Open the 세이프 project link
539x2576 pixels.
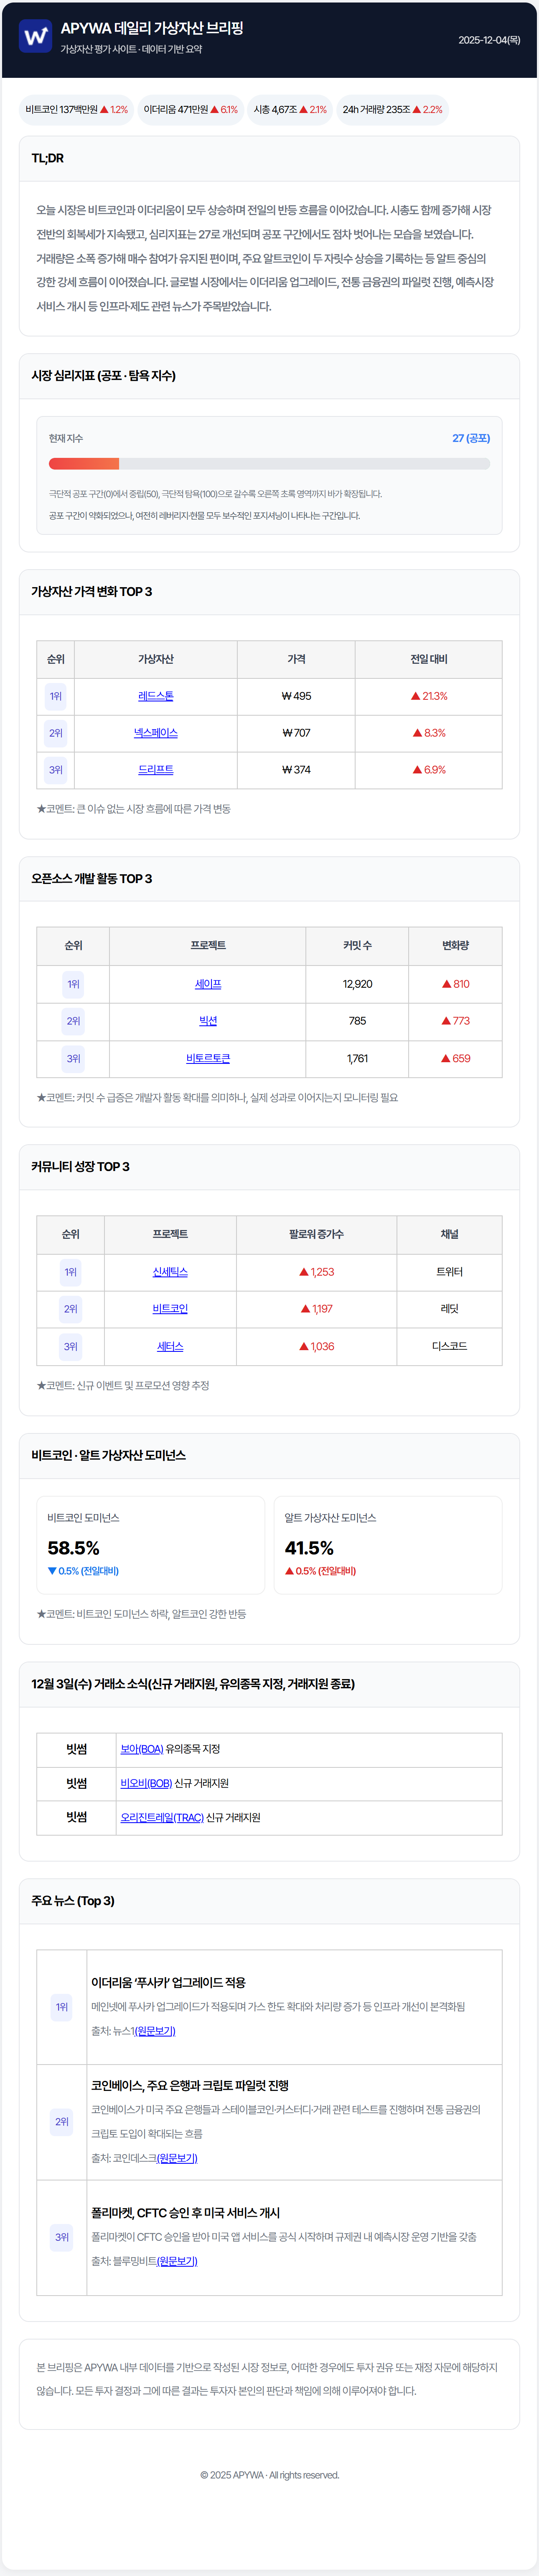(208, 984)
